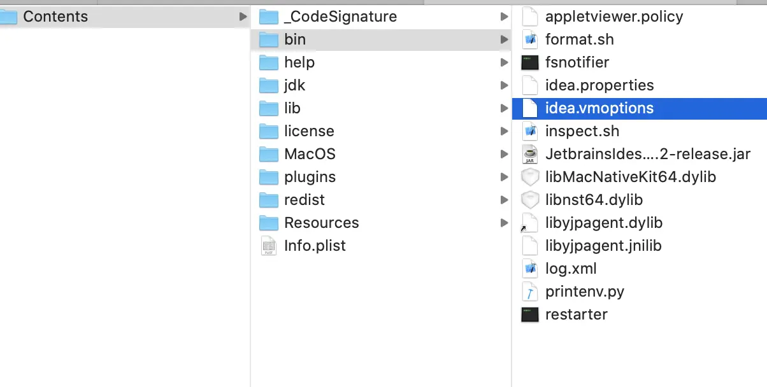This screenshot has width=767, height=387.
Task: Click the format.sh script file icon
Action: [530, 39]
